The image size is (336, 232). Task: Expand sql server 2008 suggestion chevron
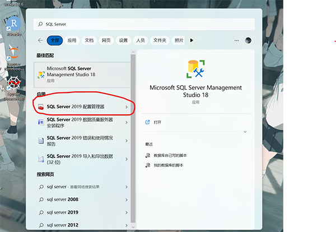127,200
